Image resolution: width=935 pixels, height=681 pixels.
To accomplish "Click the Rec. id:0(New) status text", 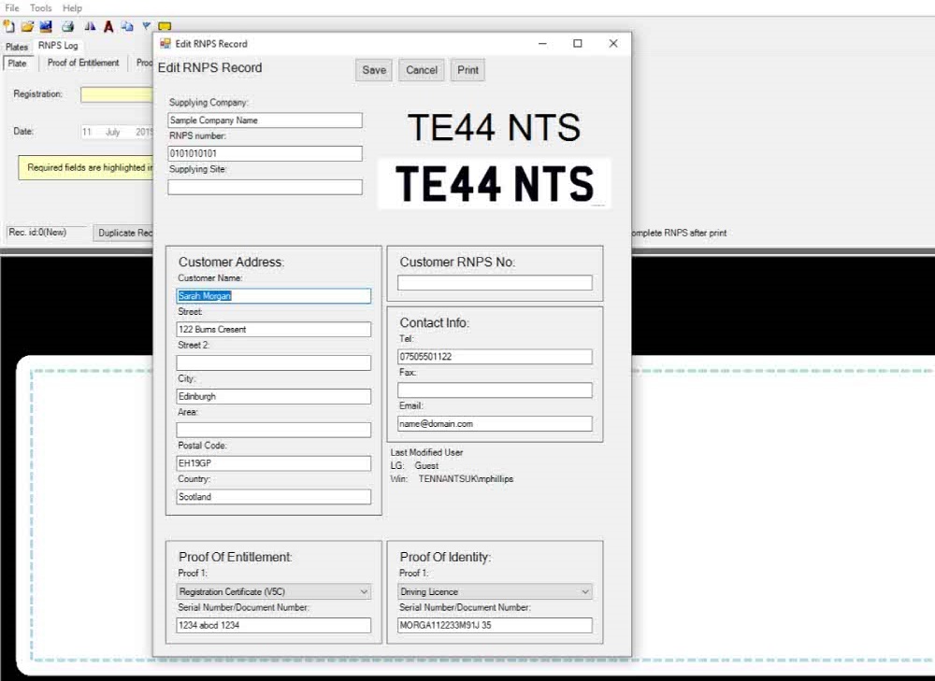I will 37,233.
